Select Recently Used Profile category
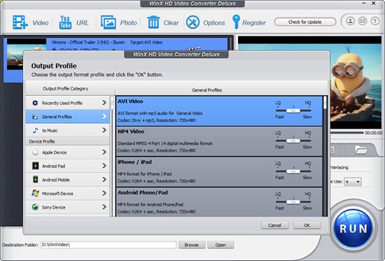Image resolution: width=385 pixels, height=261 pixels. click(67, 103)
